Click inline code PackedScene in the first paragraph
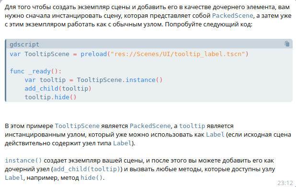This screenshot has width=296, height=187. 233,15
